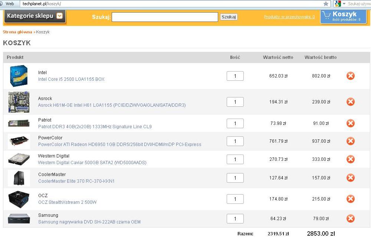
Task: Open CoolerMaster Elite 370 RC-370-KKN1 link
Action: tap(76, 181)
